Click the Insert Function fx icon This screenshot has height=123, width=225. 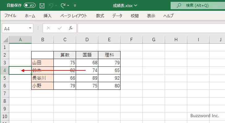click(x=71, y=28)
